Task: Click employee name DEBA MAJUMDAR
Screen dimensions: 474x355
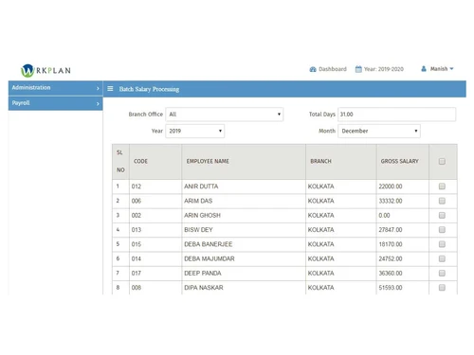Action: [210, 258]
